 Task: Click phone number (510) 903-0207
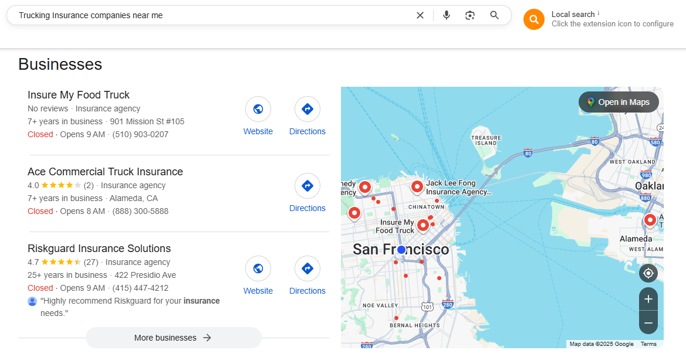140,135
